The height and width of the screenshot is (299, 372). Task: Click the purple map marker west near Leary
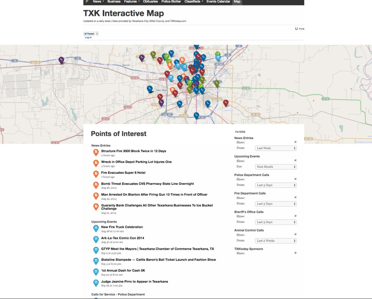(61, 60)
